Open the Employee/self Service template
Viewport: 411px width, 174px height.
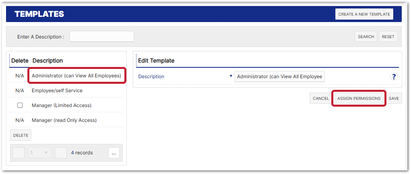(x=57, y=91)
